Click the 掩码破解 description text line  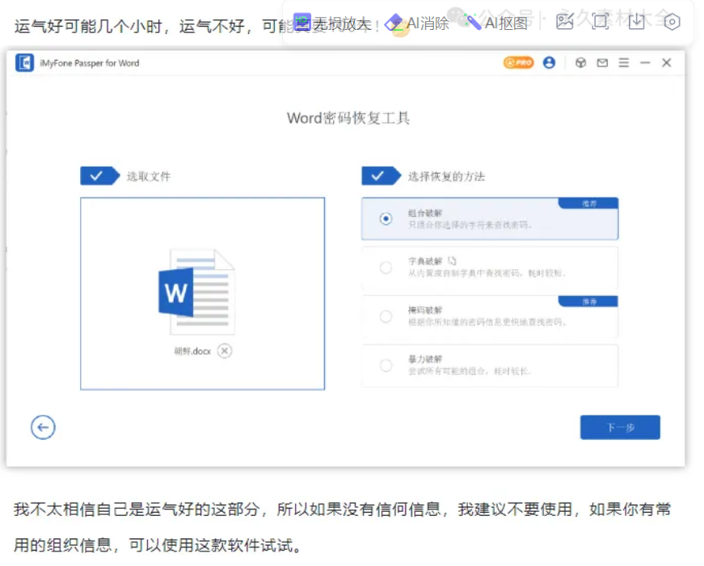point(487,322)
